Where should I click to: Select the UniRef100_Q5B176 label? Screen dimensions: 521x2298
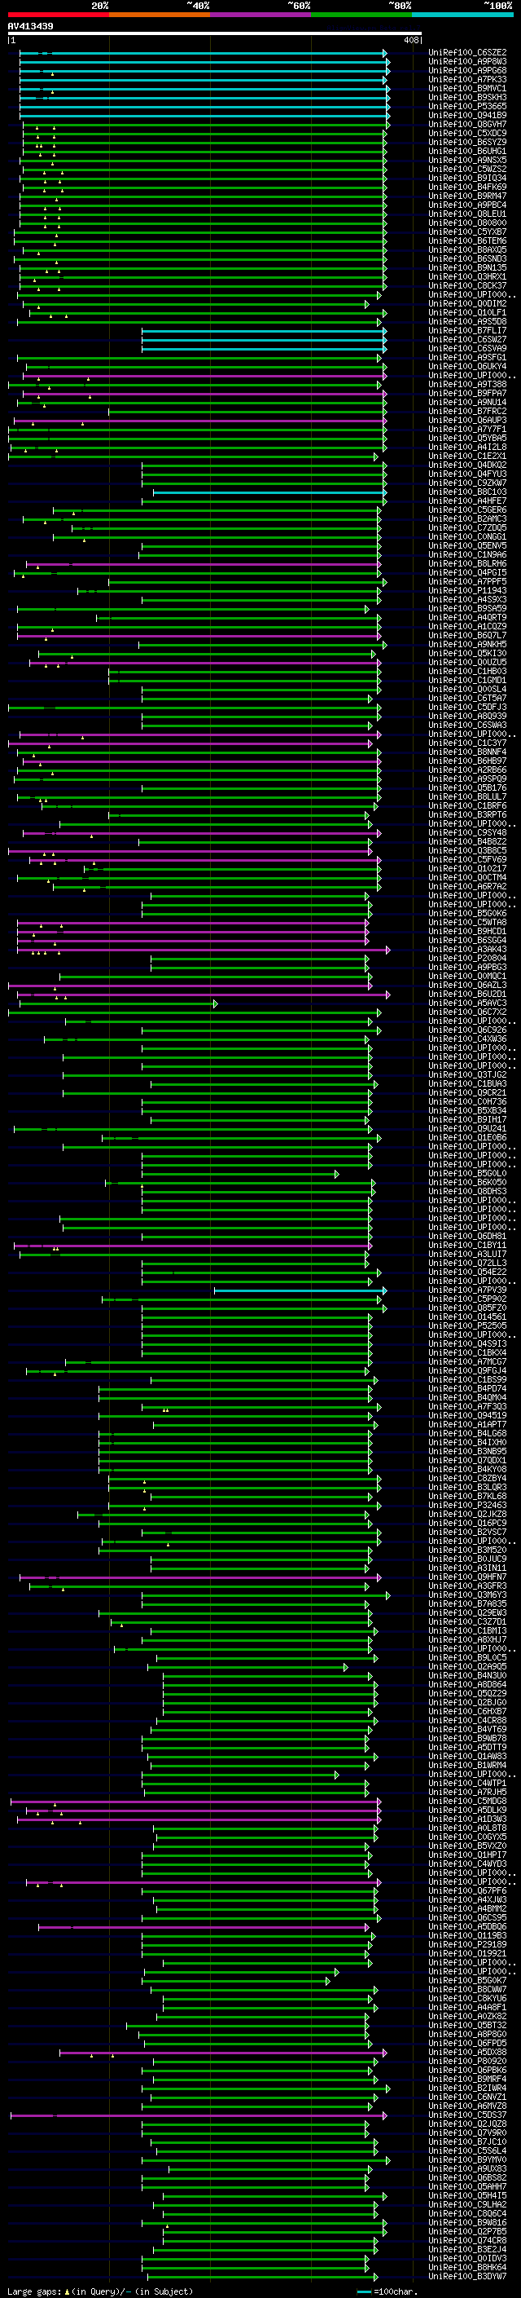tap(467, 787)
